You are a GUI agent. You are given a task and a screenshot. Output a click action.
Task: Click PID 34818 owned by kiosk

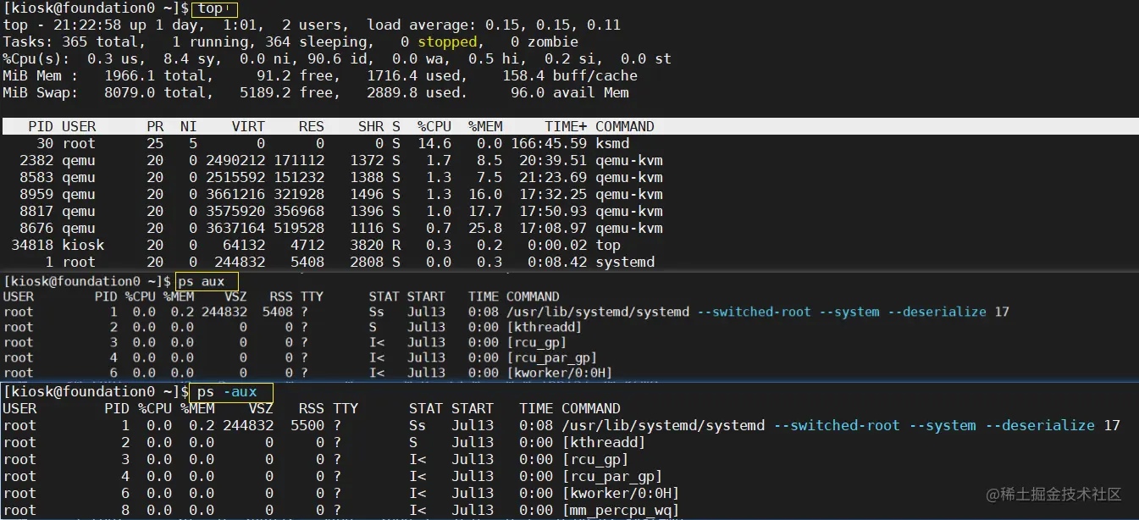[32, 245]
